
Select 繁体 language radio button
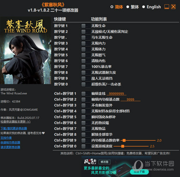tap(128, 7)
